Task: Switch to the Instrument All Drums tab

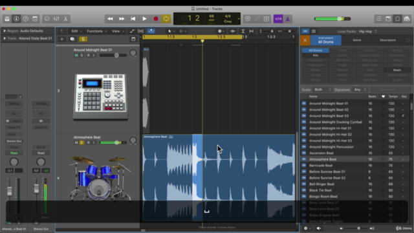Action: click(x=325, y=40)
